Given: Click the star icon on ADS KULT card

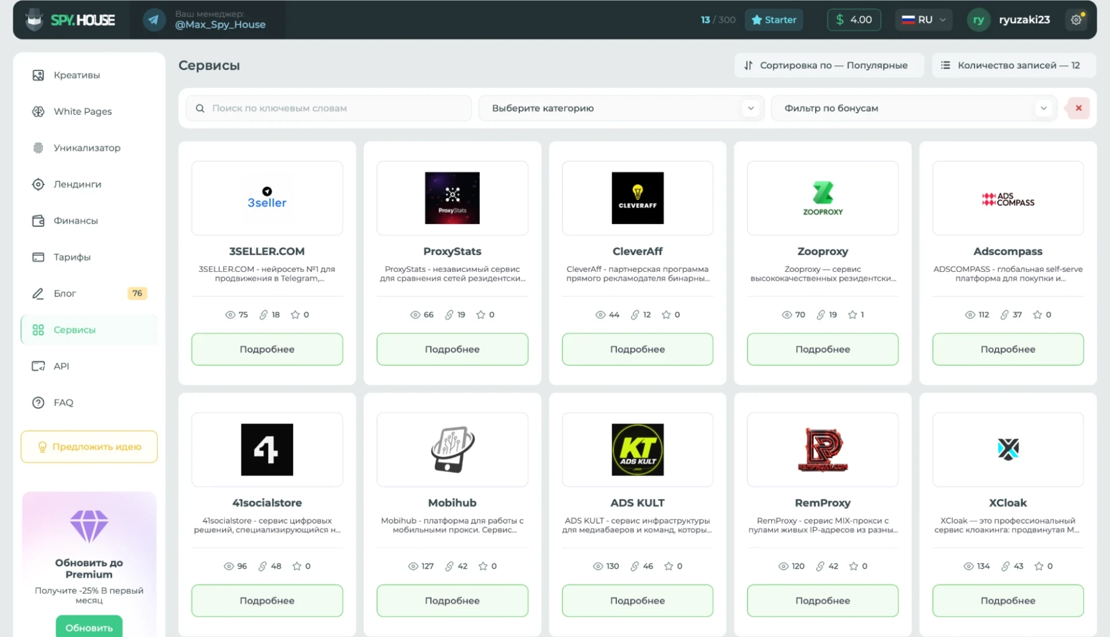Looking at the screenshot, I should pyautogui.click(x=668, y=566).
